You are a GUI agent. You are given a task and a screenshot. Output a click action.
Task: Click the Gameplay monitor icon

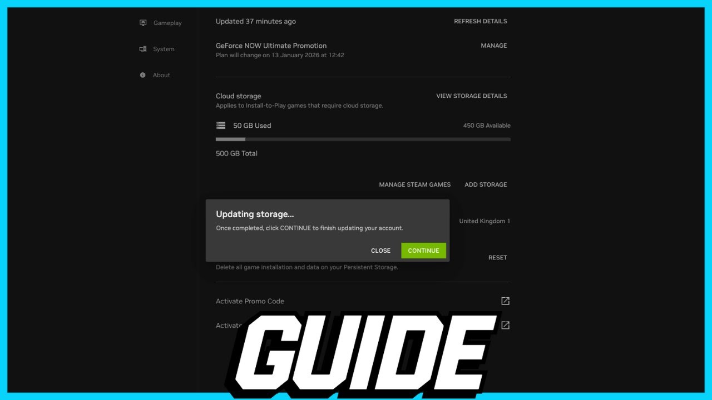tap(143, 23)
